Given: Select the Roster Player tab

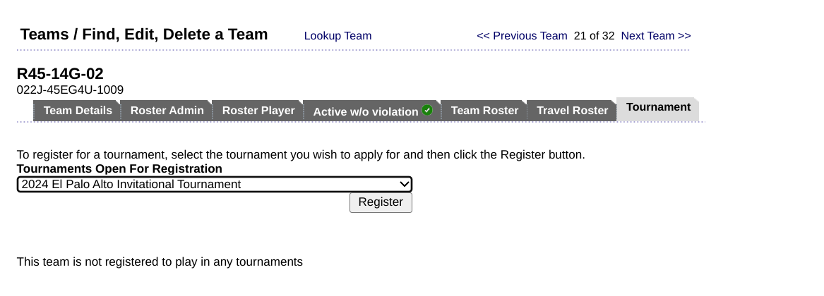Looking at the screenshot, I should coord(258,111).
